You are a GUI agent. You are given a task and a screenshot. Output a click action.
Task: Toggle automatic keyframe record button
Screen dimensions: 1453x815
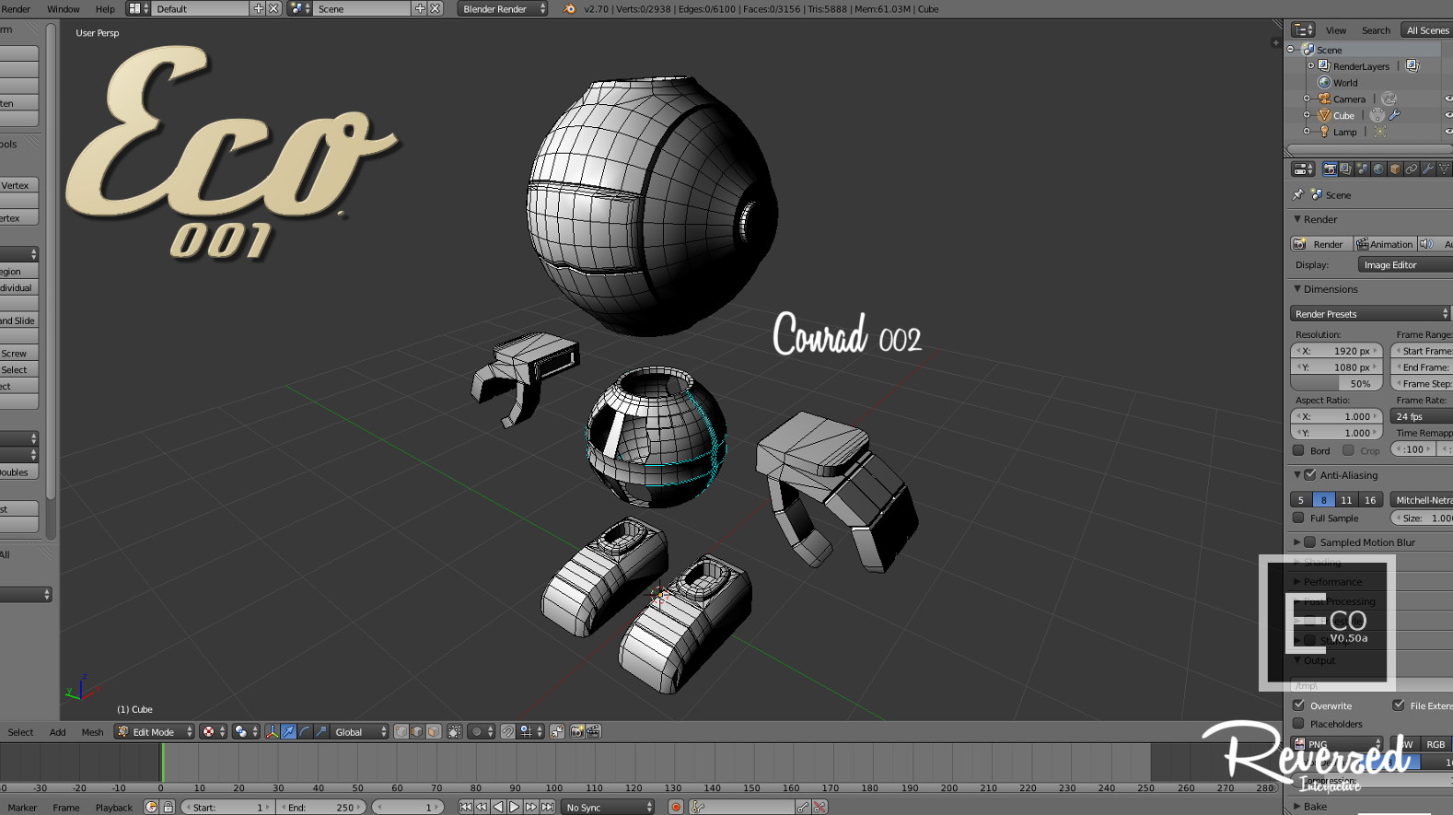(676, 807)
